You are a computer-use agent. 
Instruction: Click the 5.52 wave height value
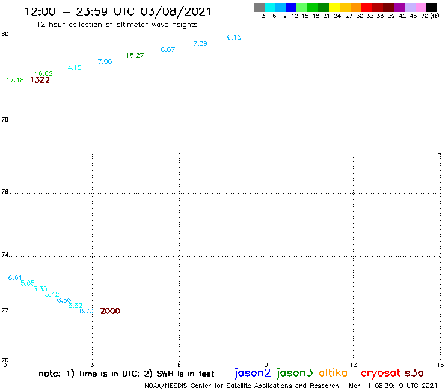coord(75,306)
